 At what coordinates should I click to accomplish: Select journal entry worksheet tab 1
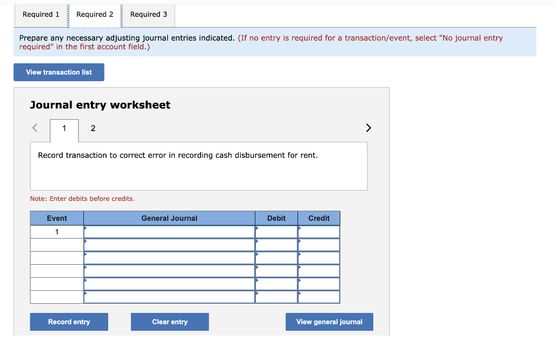pyautogui.click(x=64, y=128)
